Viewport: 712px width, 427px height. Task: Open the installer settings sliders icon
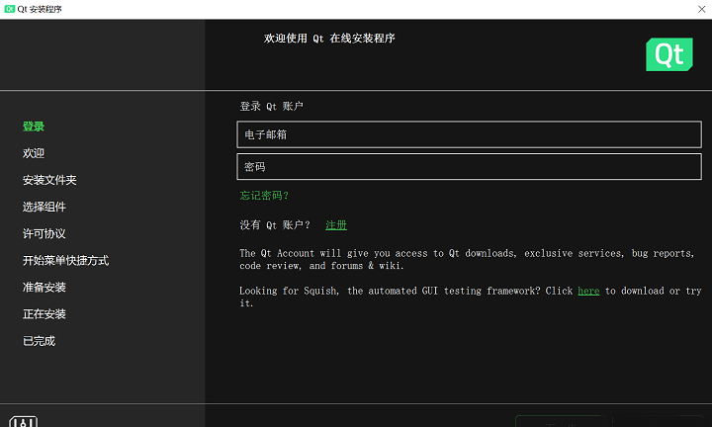click(24, 421)
